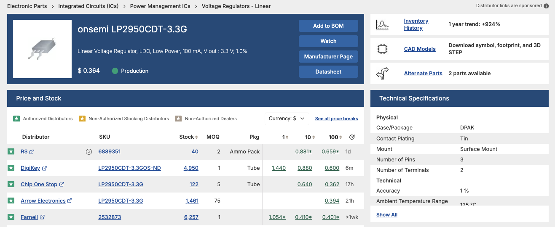The image size is (555, 227).
Task: Click the sponsored info icon
Action: [x=546, y=6]
